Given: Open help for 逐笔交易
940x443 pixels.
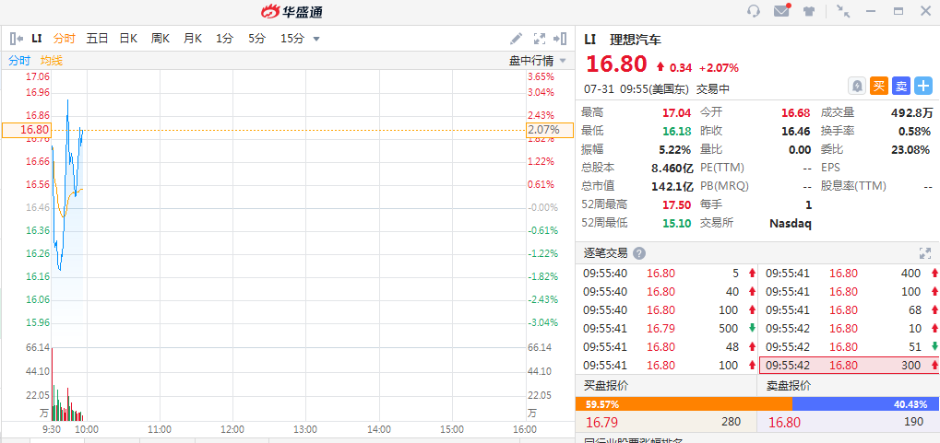Looking at the screenshot, I should [639, 253].
